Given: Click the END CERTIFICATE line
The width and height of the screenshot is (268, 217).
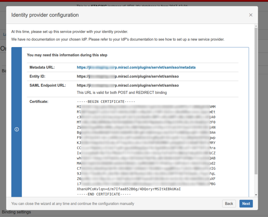Looking at the screenshot, I should click(104, 194).
